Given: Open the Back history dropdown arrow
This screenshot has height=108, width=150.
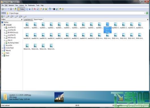Looking at the screenshot, I should point(8,9).
